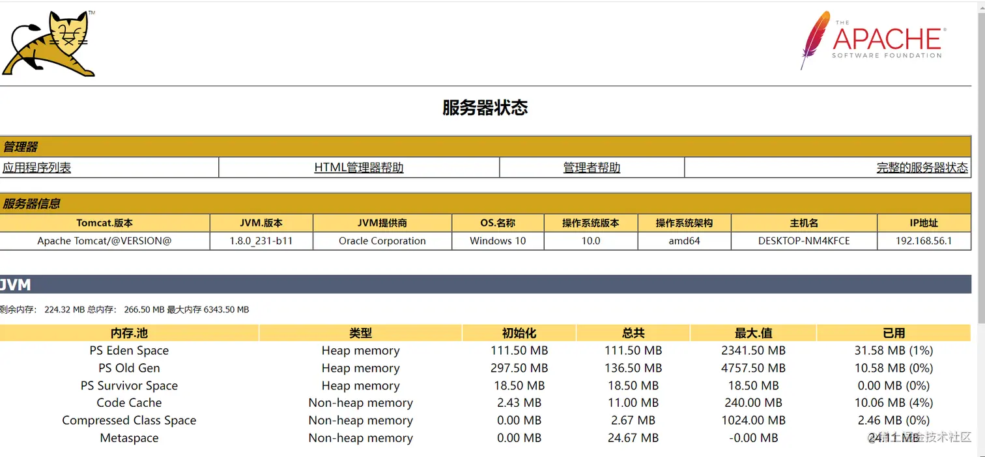The image size is (985, 457).
Task: Click the 类型 column header
Action: tap(360, 333)
